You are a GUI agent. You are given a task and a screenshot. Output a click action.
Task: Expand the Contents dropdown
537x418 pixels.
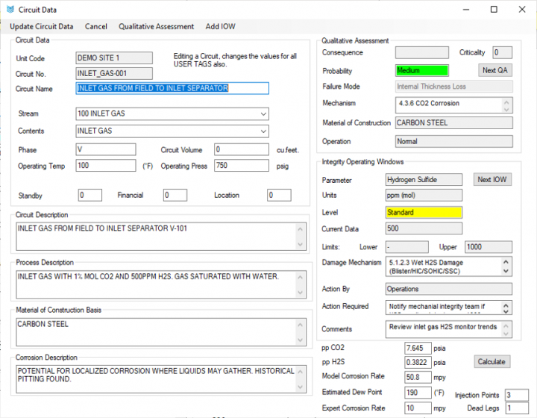(263, 131)
